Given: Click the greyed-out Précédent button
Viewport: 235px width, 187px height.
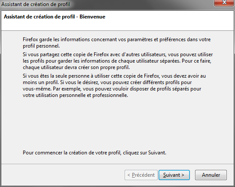Looking at the screenshot, I should (141, 175).
